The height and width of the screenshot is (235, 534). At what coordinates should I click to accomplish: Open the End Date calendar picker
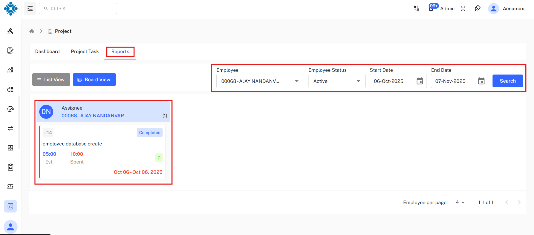[x=481, y=81]
